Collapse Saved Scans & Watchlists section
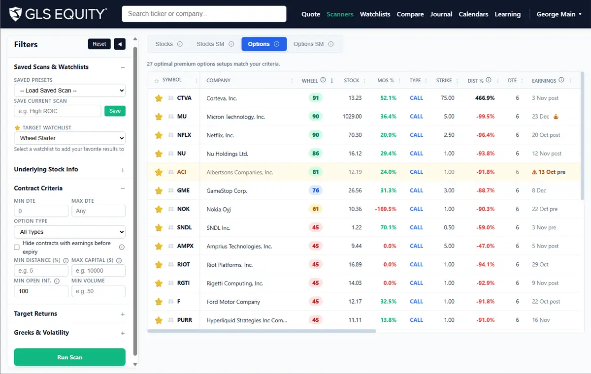Screen dimensions: 591x374 point(123,67)
